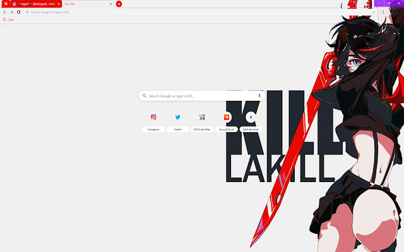The image size is (404, 252).
Task: Open the Apps bookmark shortcut
Action: pyautogui.click(x=8, y=20)
